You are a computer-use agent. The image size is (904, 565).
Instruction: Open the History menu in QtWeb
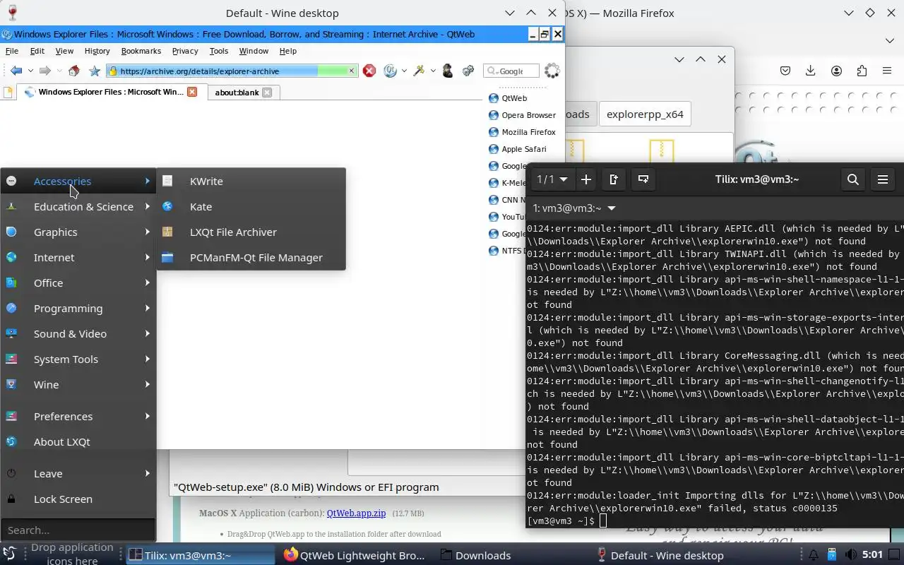point(97,51)
